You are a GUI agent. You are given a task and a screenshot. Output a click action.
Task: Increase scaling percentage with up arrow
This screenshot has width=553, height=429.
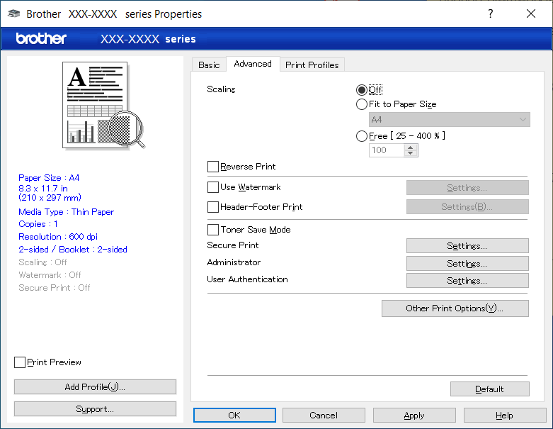[410, 147]
